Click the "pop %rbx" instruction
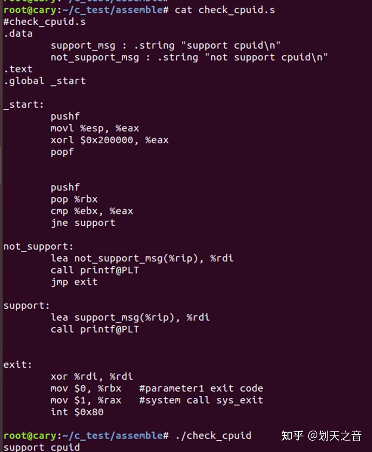 click(74, 199)
